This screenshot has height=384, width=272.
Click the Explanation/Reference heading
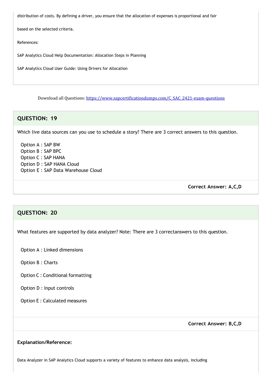click(45, 342)
